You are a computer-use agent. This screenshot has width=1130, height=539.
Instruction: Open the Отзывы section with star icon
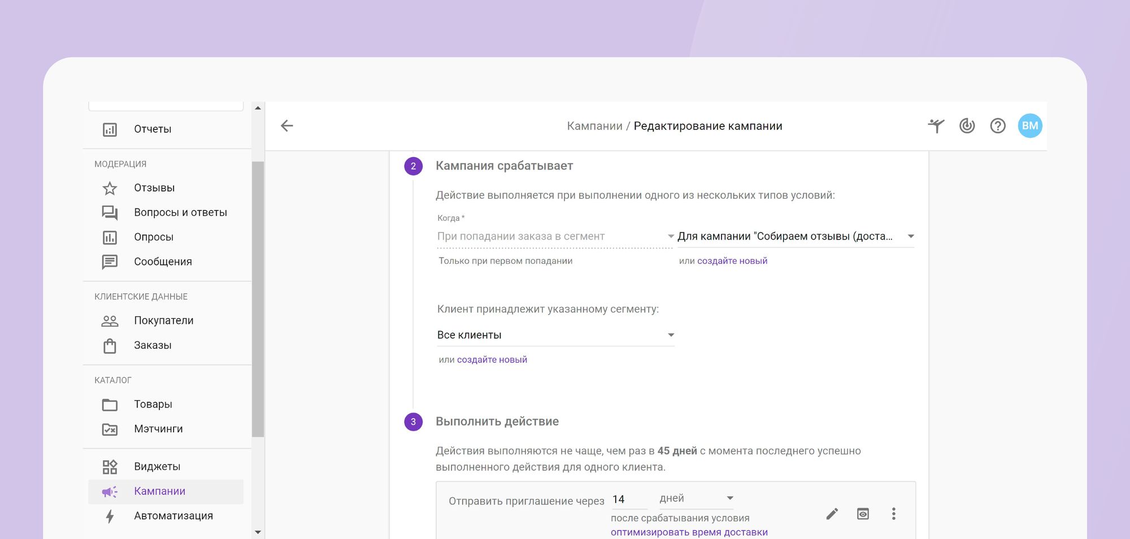point(154,188)
